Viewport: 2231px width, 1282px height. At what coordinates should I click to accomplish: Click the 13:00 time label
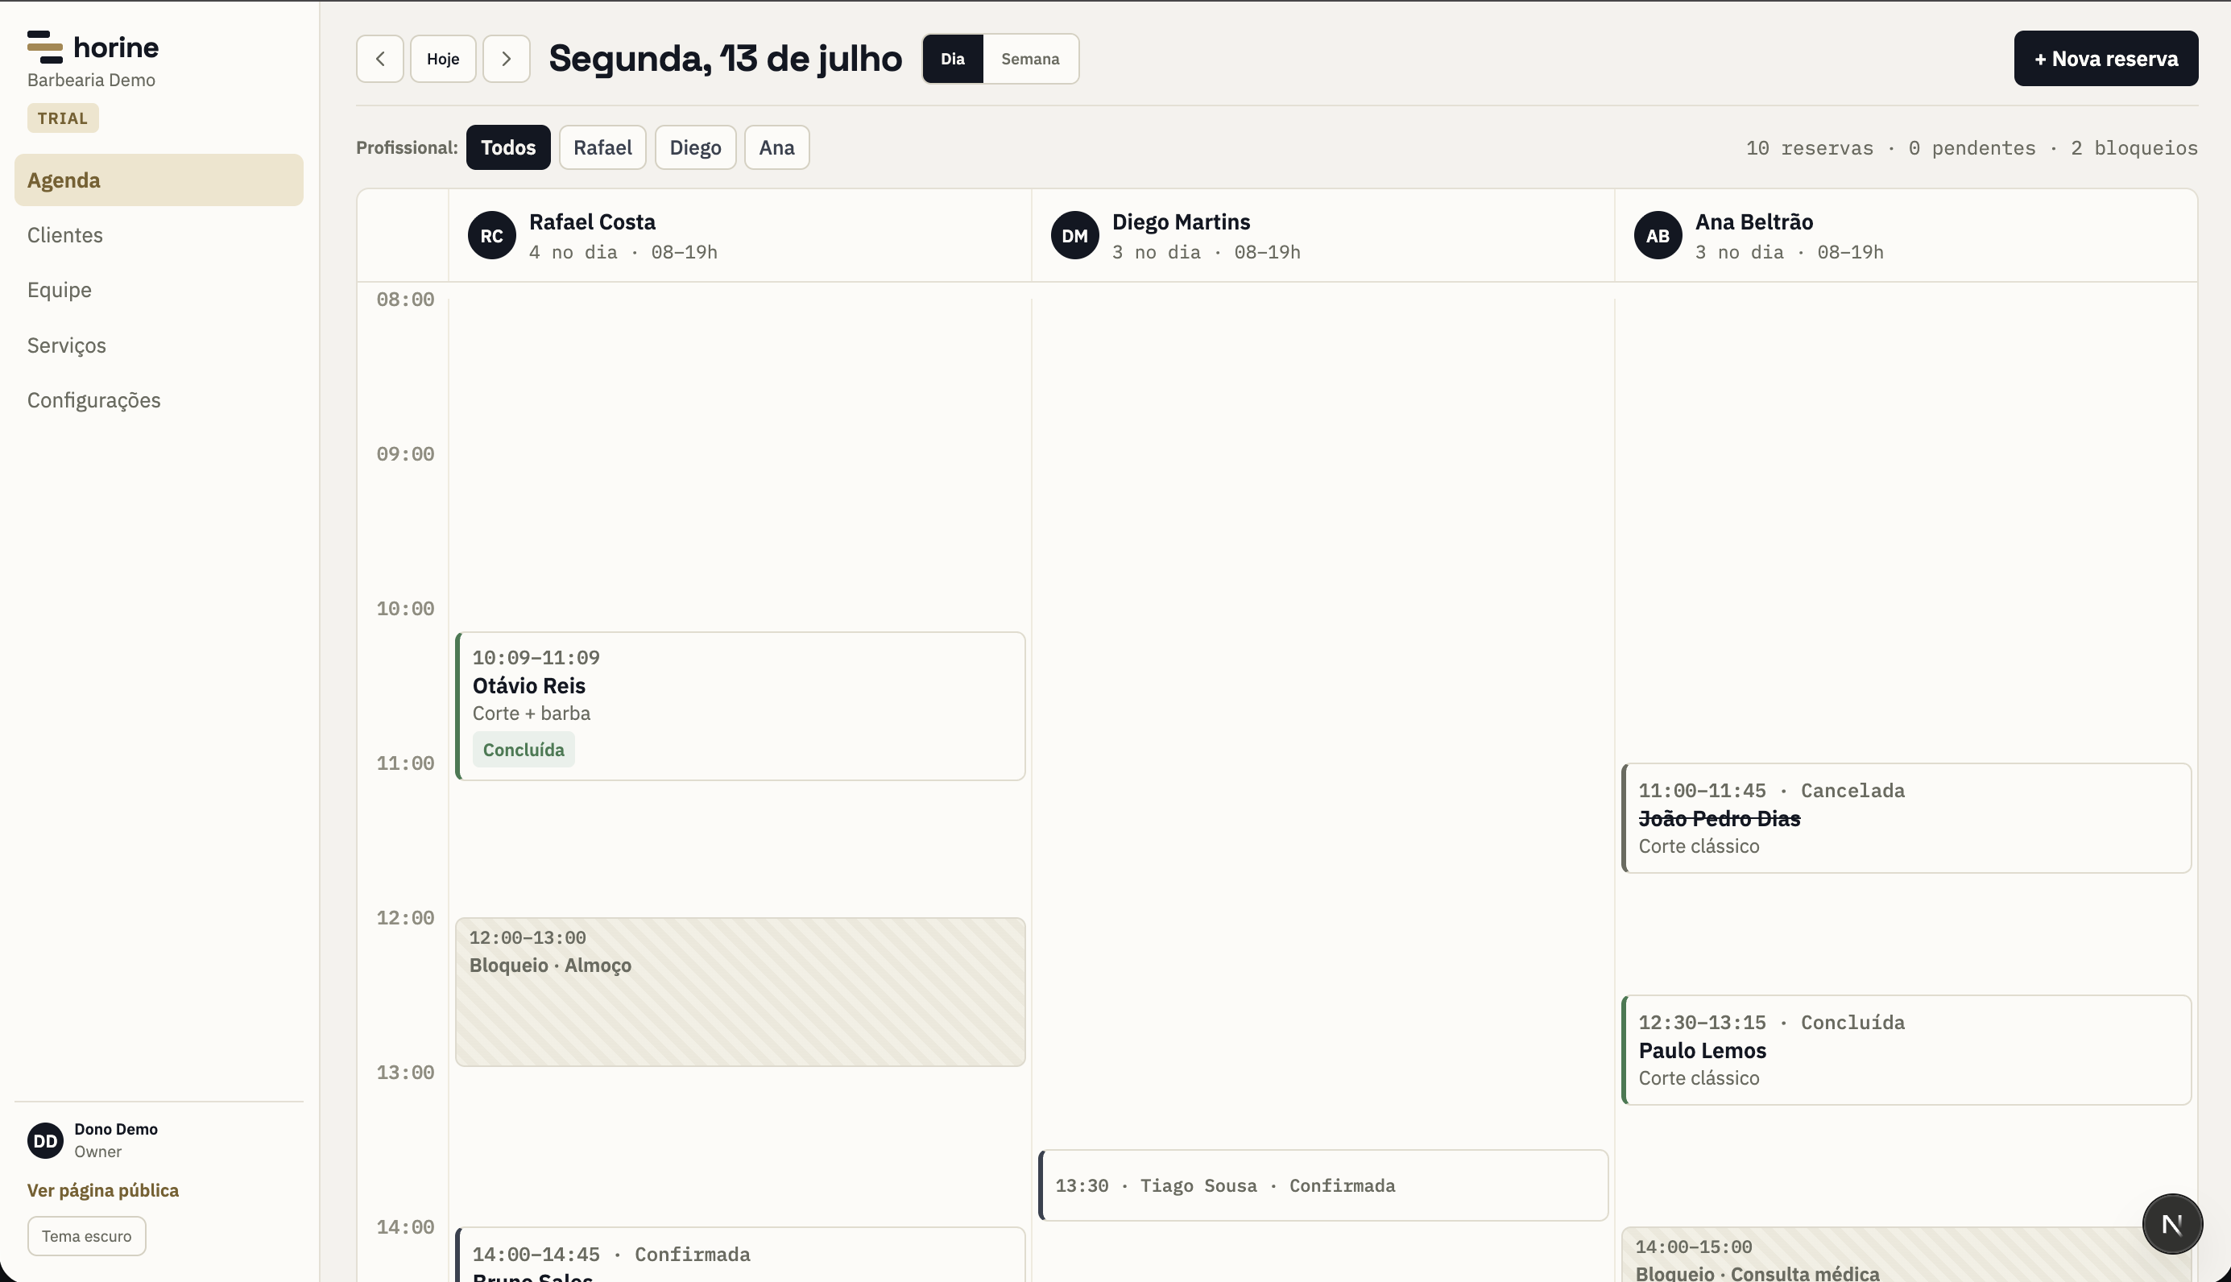click(405, 1073)
